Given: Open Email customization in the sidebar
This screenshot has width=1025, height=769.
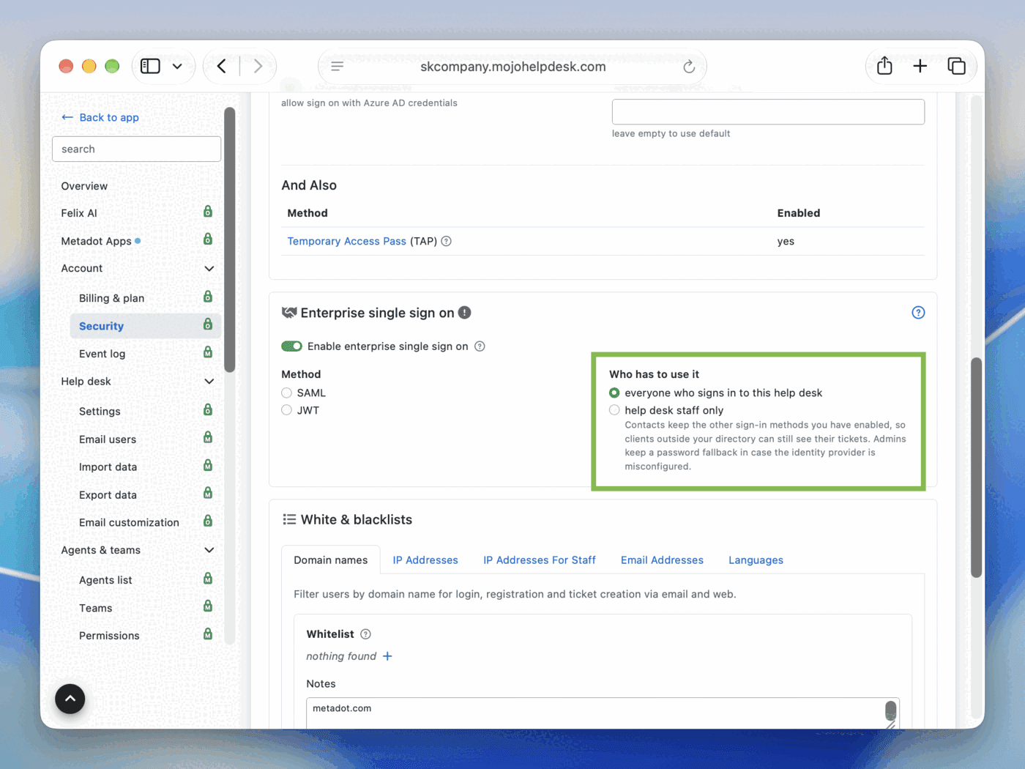Looking at the screenshot, I should [129, 522].
